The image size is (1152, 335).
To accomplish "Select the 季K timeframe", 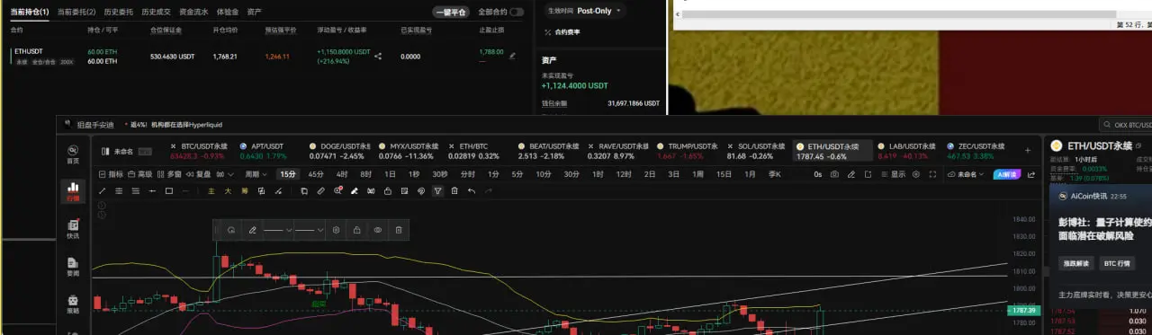I will click(x=775, y=173).
